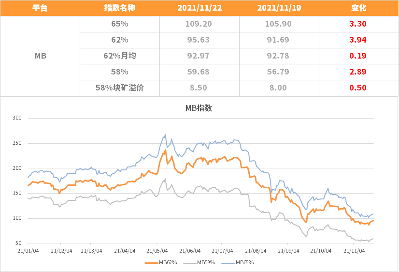Click the 21/05/04 x-axis label
This screenshot has height=272, width=399.
click(157, 251)
